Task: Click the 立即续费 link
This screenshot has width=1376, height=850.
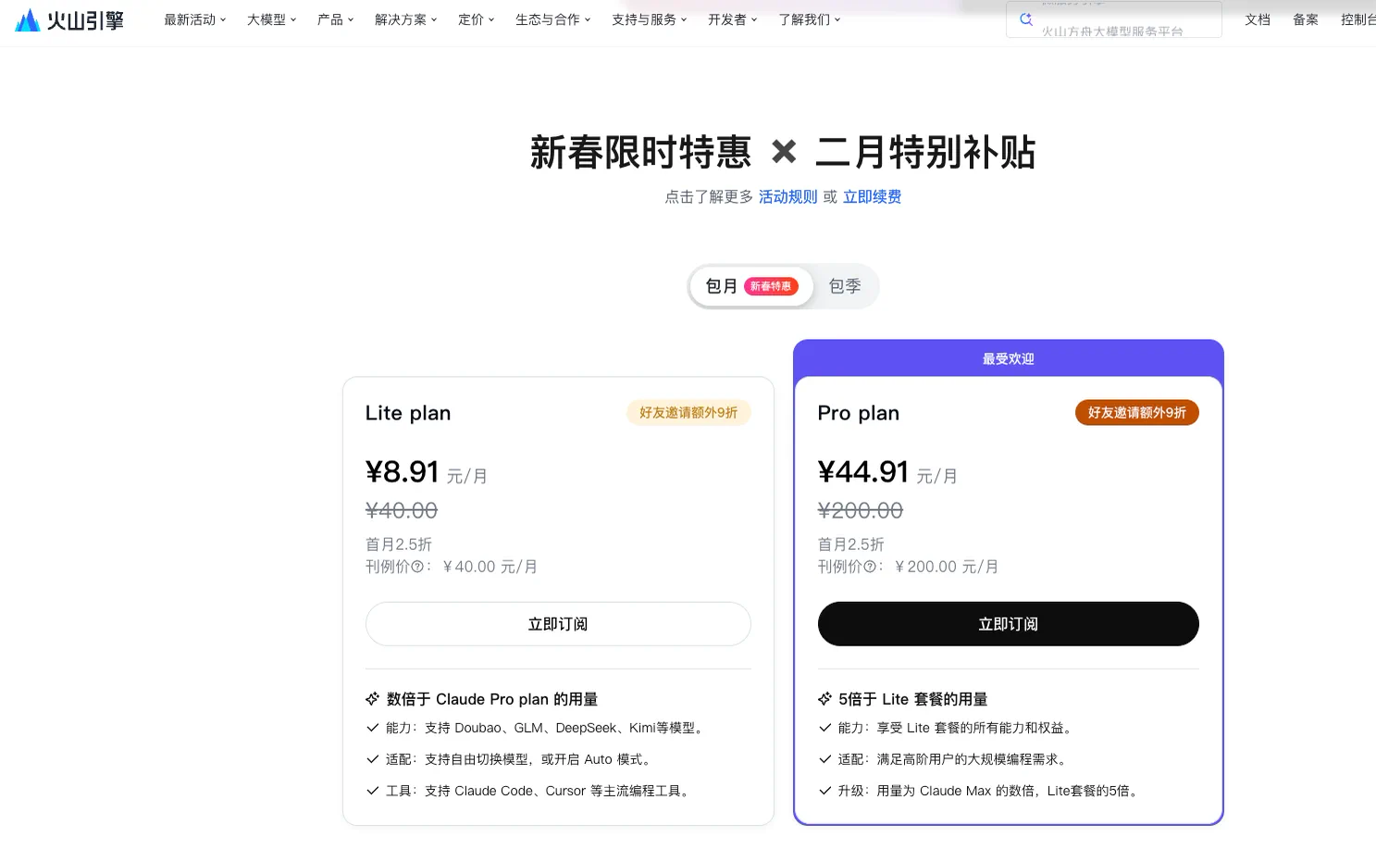Action: coord(872,196)
